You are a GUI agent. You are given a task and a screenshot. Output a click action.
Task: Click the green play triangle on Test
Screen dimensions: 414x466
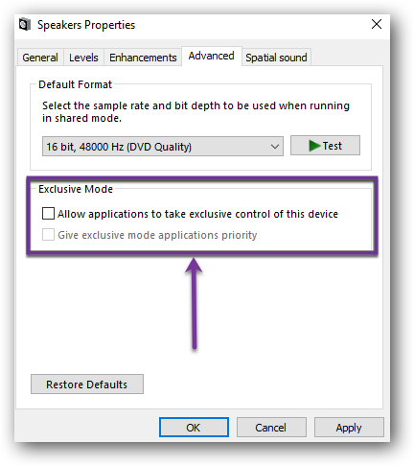click(x=314, y=146)
